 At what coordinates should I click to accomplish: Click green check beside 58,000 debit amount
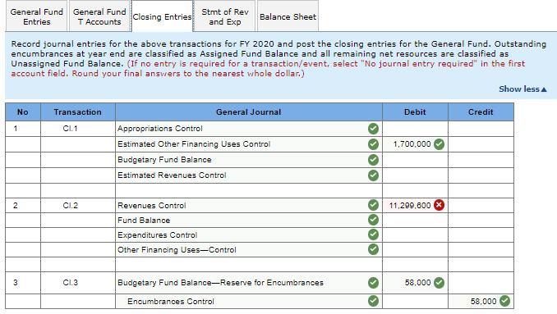[439, 283]
